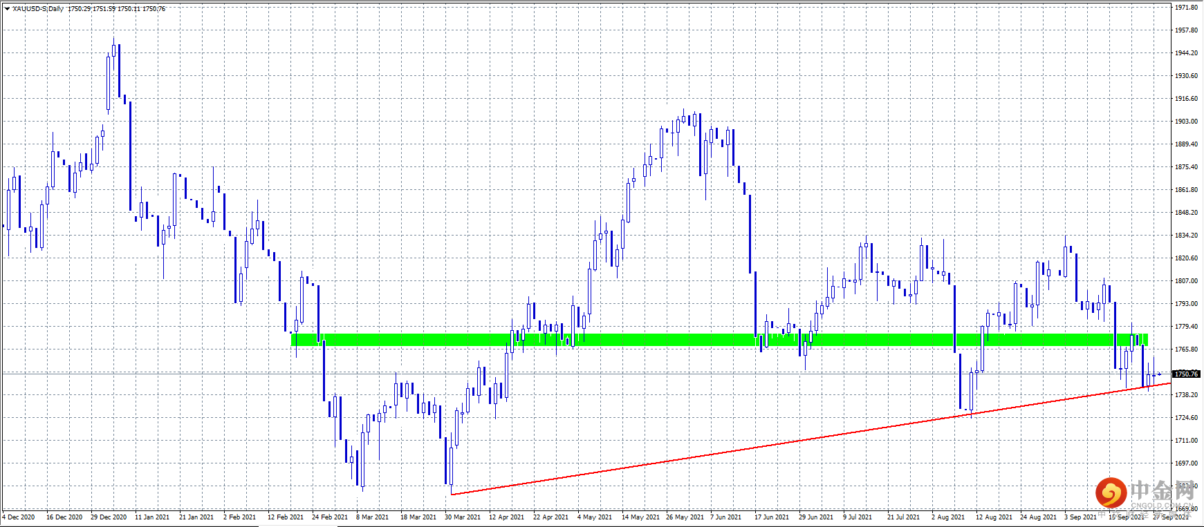Click the 12 Apr 2021 date label
This screenshot has width=1204, height=527.
[x=507, y=517]
